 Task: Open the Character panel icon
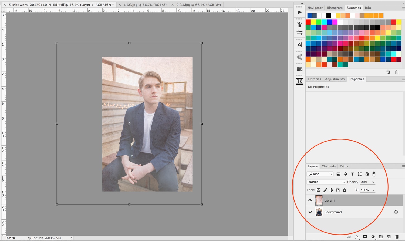click(x=299, y=45)
